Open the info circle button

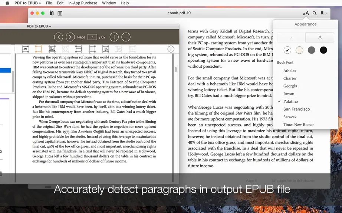pyautogui.click(x=171, y=49)
